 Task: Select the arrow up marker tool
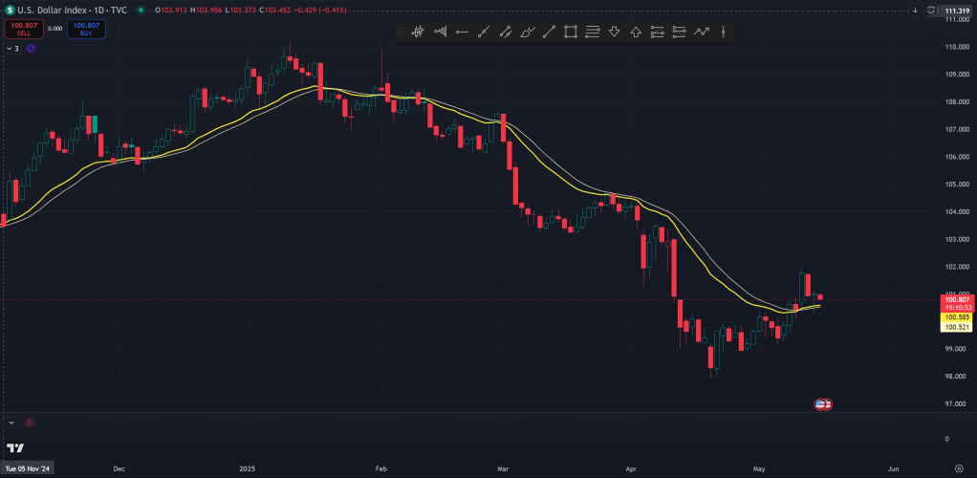(x=636, y=32)
